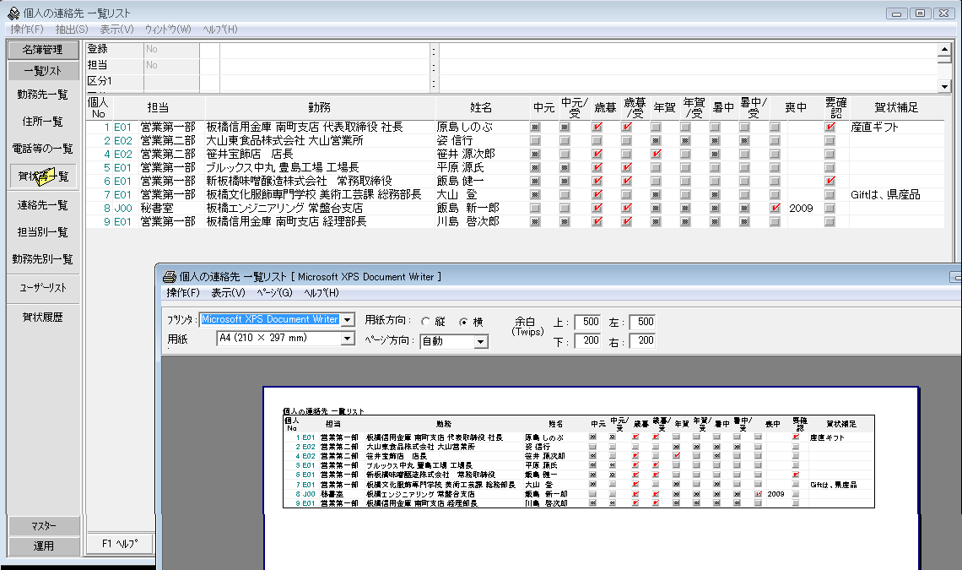962x570 pixels.
Task: Click the filter panel scrollbar down arrow
Action: [945, 87]
